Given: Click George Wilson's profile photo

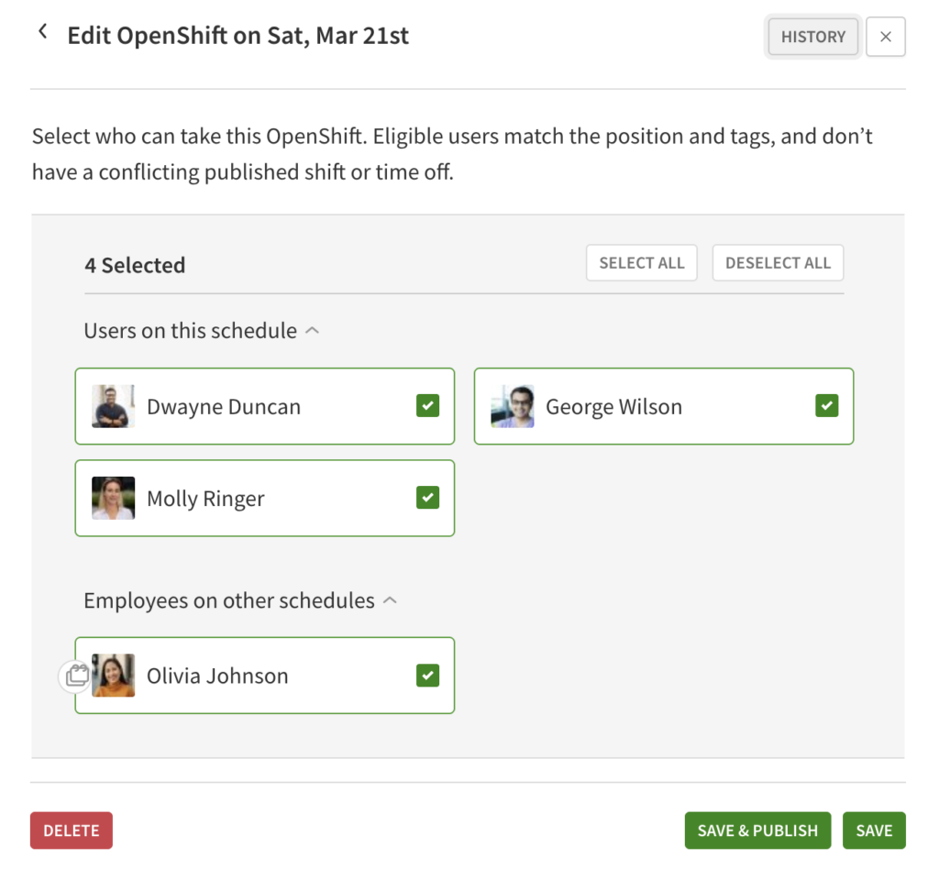Looking at the screenshot, I should [x=513, y=407].
